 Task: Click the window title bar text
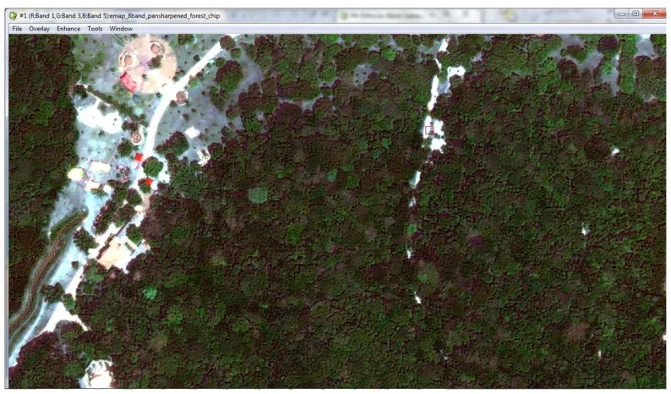pyautogui.click(x=120, y=16)
